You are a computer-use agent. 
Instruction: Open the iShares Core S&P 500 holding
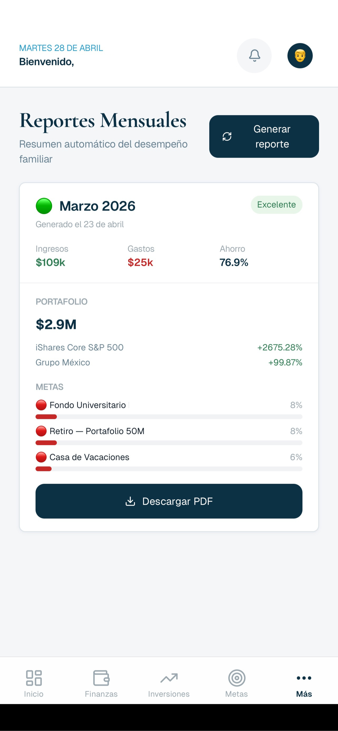tap(169, 347)
